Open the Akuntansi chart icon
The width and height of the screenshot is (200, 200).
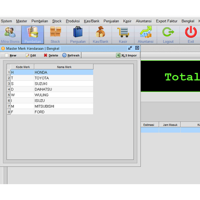click(x=146, y=35)
